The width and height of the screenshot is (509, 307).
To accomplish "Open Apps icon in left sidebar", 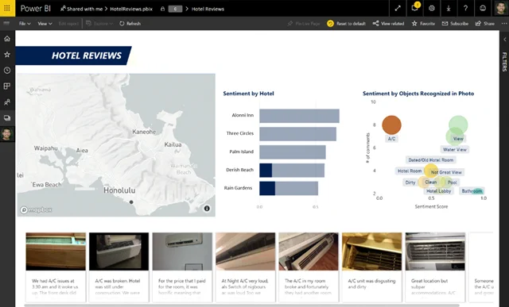I will point(7,86).
